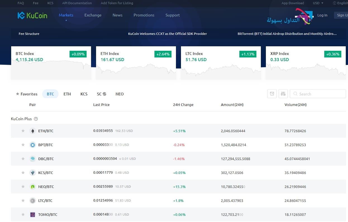This screenshot has height=222, width=348.
Task: Click the LTC/BTC last price 0.01254996
Action: point(103,201)
